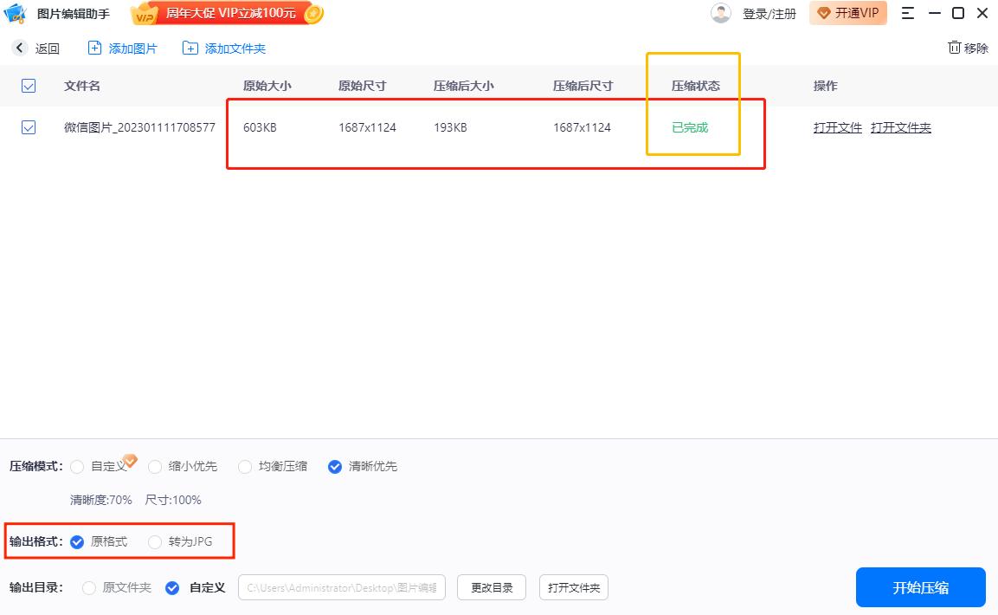Click the back arrow to return
Image resolution: width=998 pixels, height=615 pixels.
pyautogui.click(x=19, y=48)
